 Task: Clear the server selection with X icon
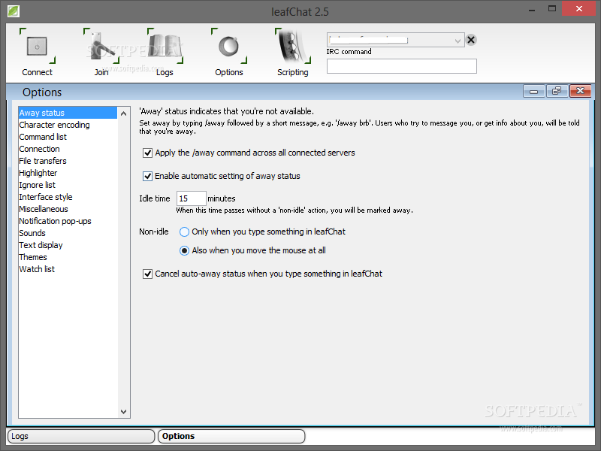click(471, 40)
